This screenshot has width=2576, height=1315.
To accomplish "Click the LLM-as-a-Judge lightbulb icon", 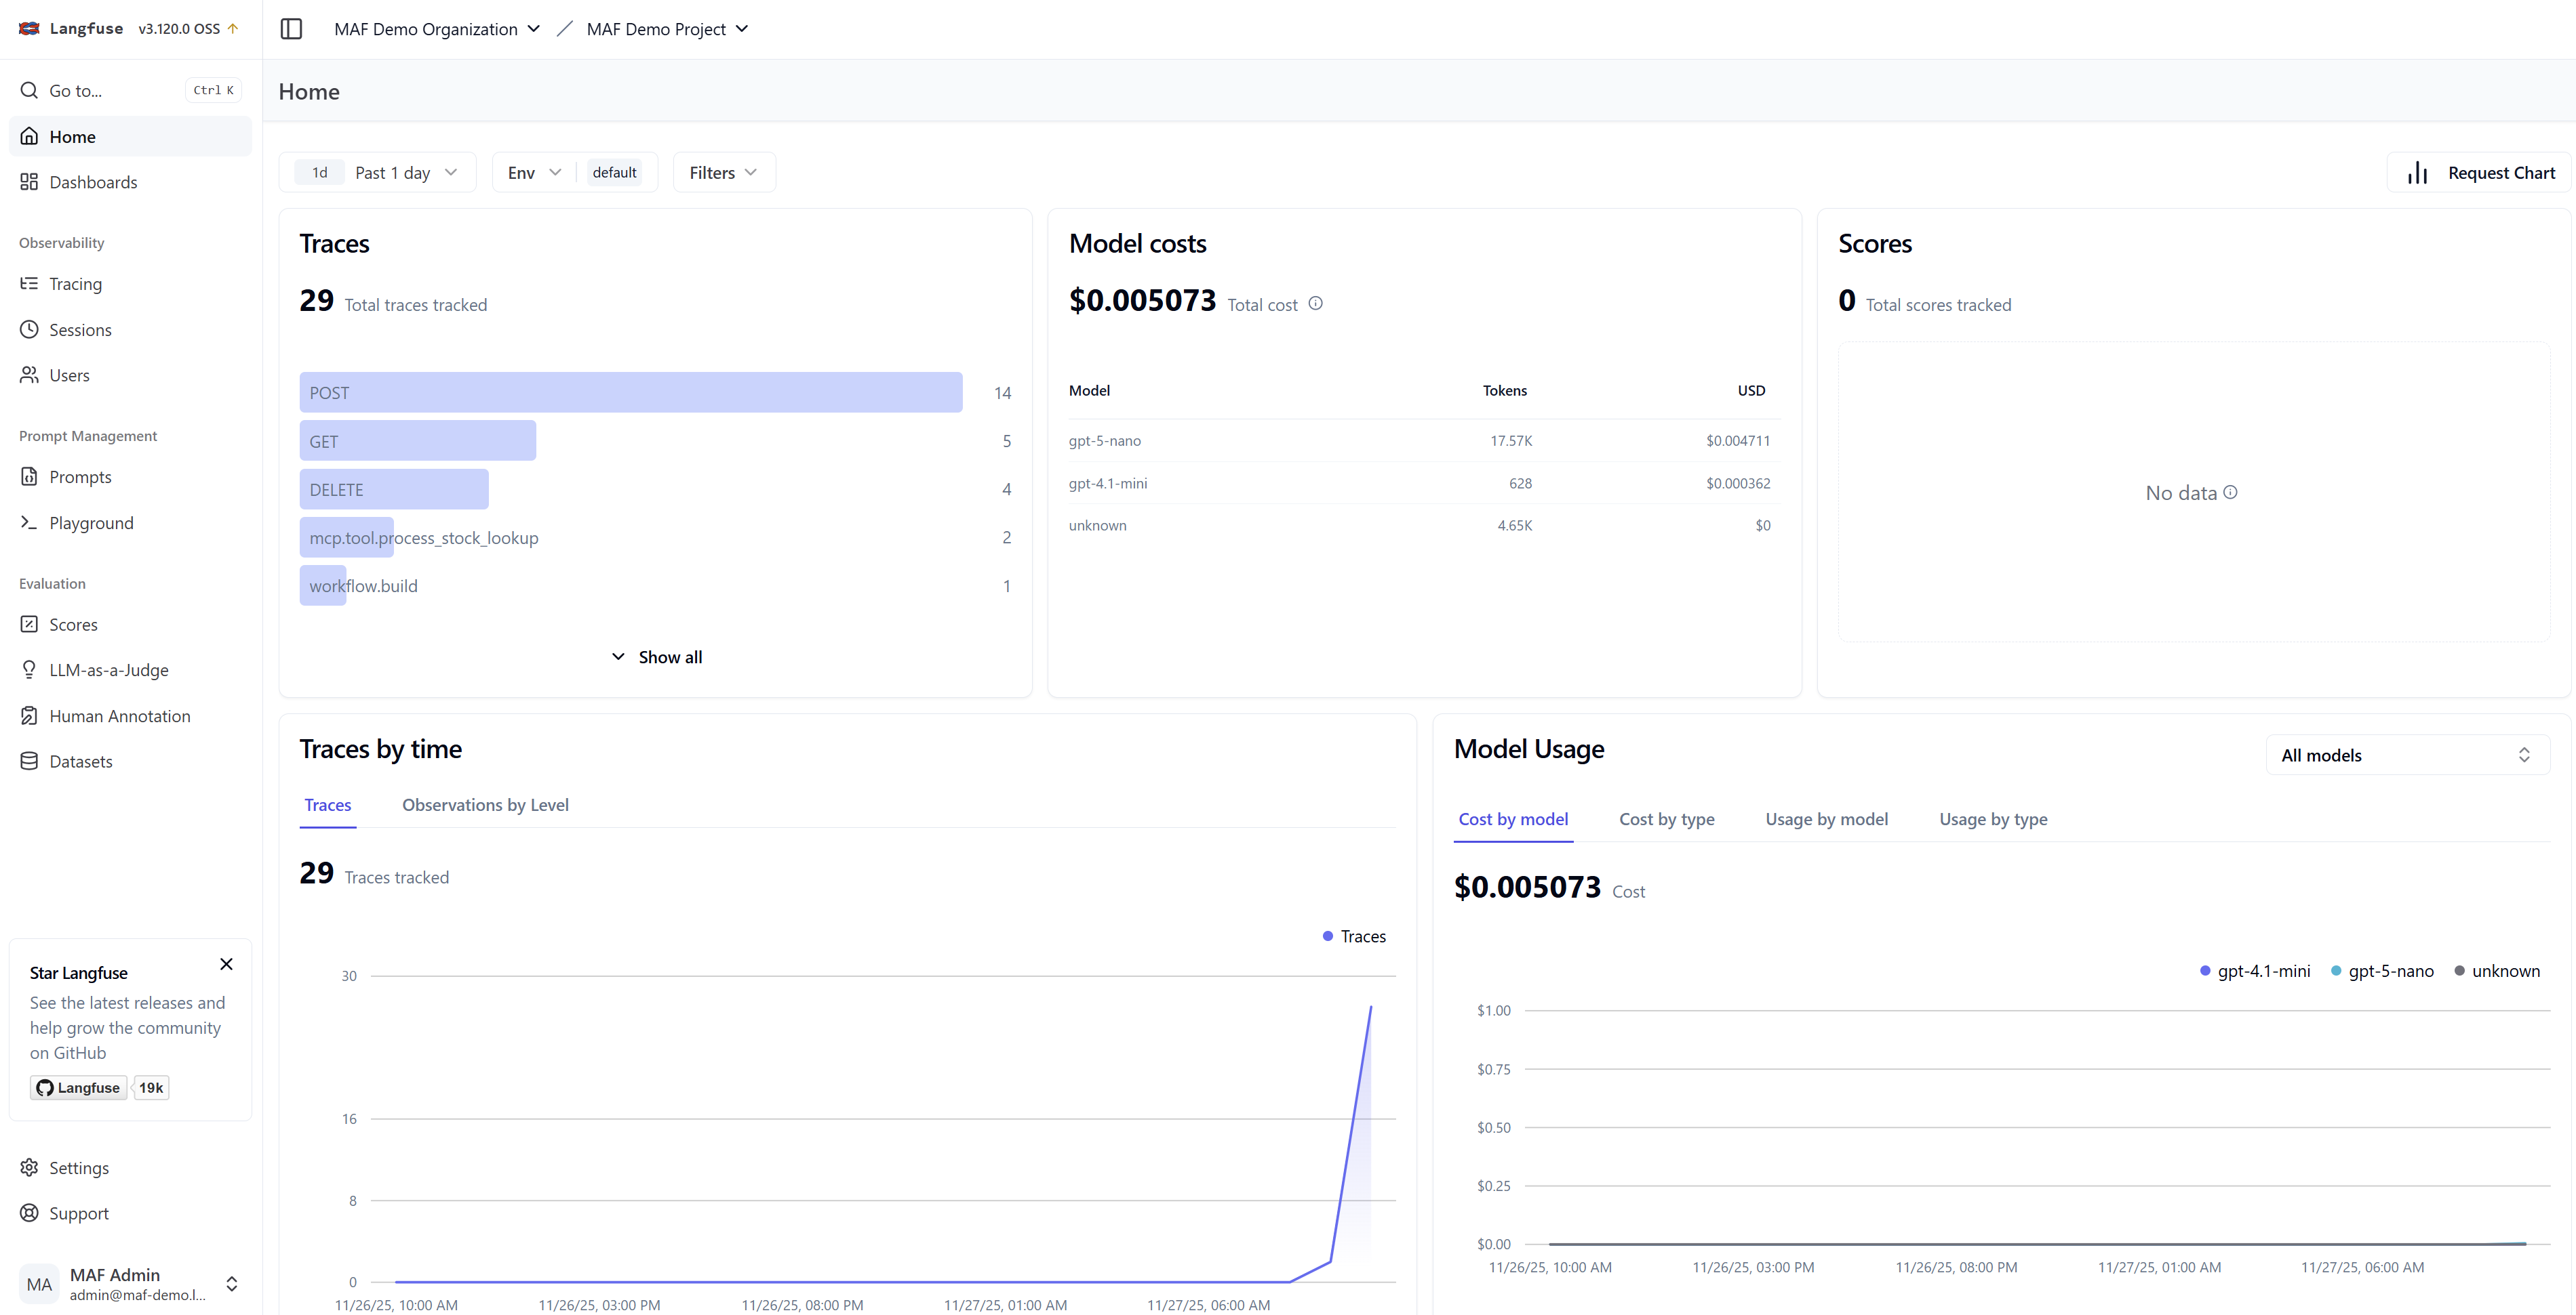I will (x=29, y=669).
